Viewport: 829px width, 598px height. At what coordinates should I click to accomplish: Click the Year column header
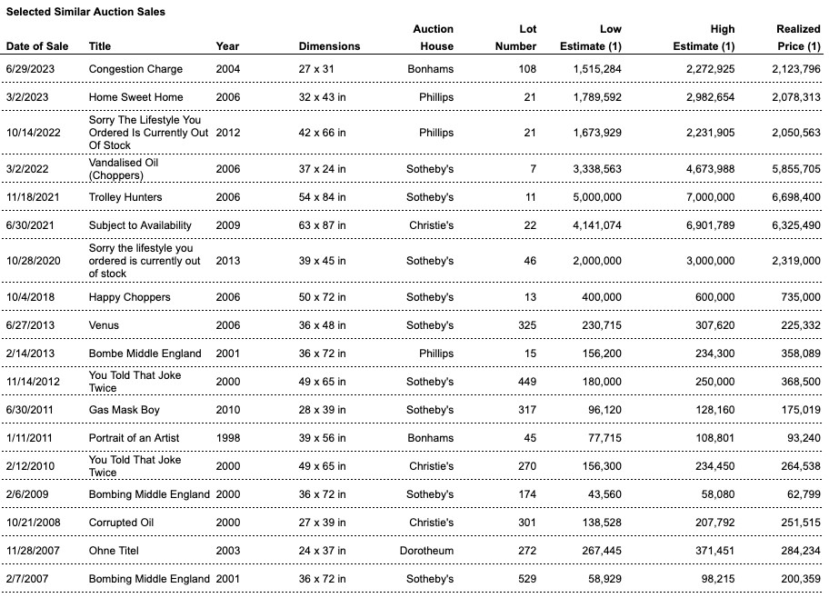coord(228,46)
